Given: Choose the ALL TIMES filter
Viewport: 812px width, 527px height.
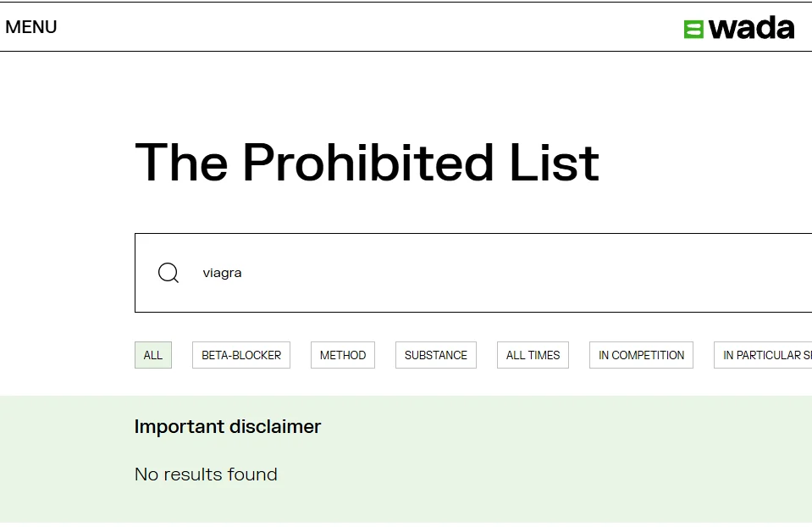Looking at the screenshot, I should click(533, 355).
